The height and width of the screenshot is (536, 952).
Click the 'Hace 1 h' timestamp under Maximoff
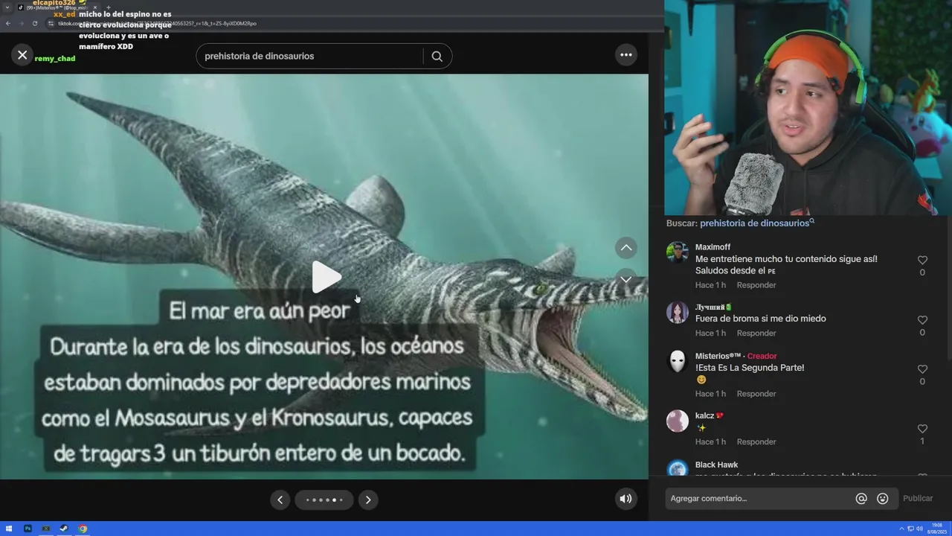pos(710,285)
